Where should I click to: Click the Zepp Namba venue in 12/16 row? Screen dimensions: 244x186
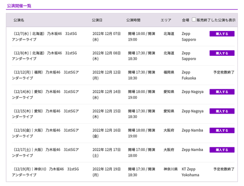[x=192, y=130]
